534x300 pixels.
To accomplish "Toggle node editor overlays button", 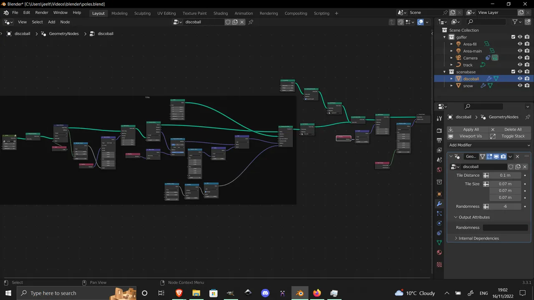I will tap(421, 22).
